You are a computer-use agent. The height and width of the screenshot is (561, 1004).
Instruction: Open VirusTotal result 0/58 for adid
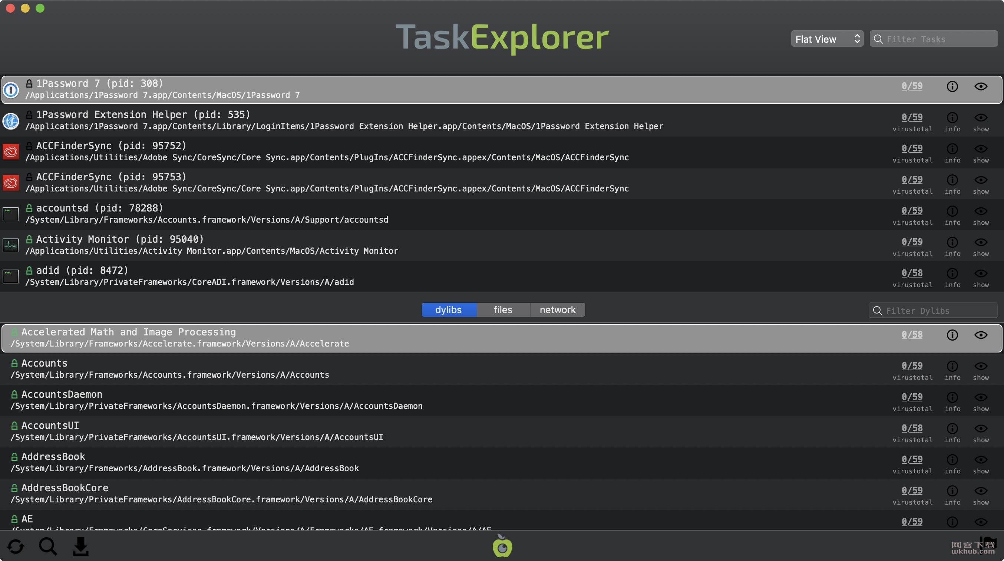(x=912, y=273)
